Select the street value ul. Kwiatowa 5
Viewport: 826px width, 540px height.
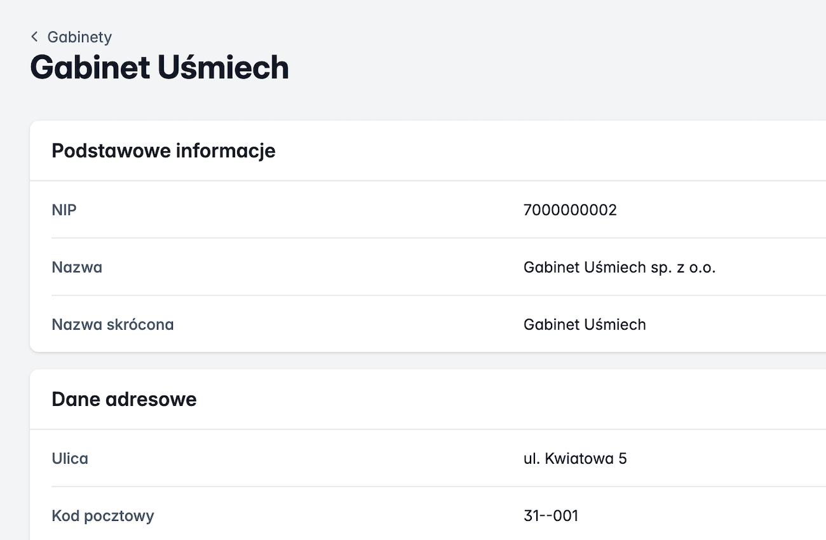pyautogui.click(x=575, y=458)
